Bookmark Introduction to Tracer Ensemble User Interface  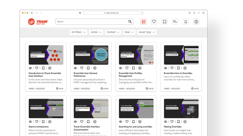43,68
